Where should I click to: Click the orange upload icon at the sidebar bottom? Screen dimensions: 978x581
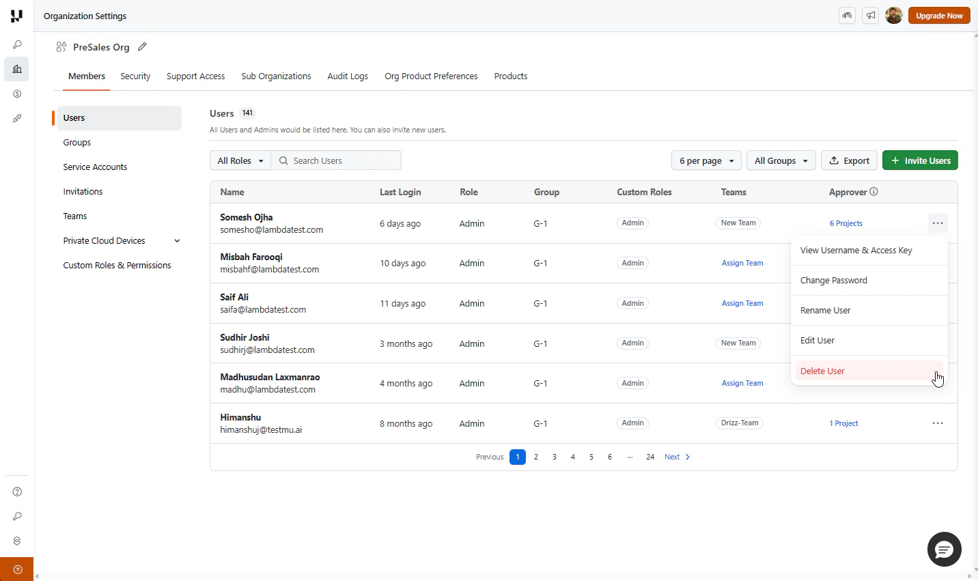pyautogui.click(x=17, y=569)
